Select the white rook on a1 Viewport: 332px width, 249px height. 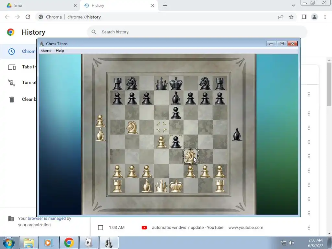(117, 186)
